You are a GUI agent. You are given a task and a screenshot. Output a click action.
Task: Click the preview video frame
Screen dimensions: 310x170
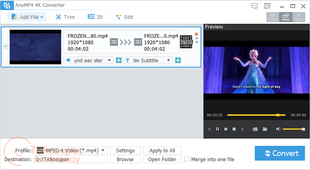(256, 70)
